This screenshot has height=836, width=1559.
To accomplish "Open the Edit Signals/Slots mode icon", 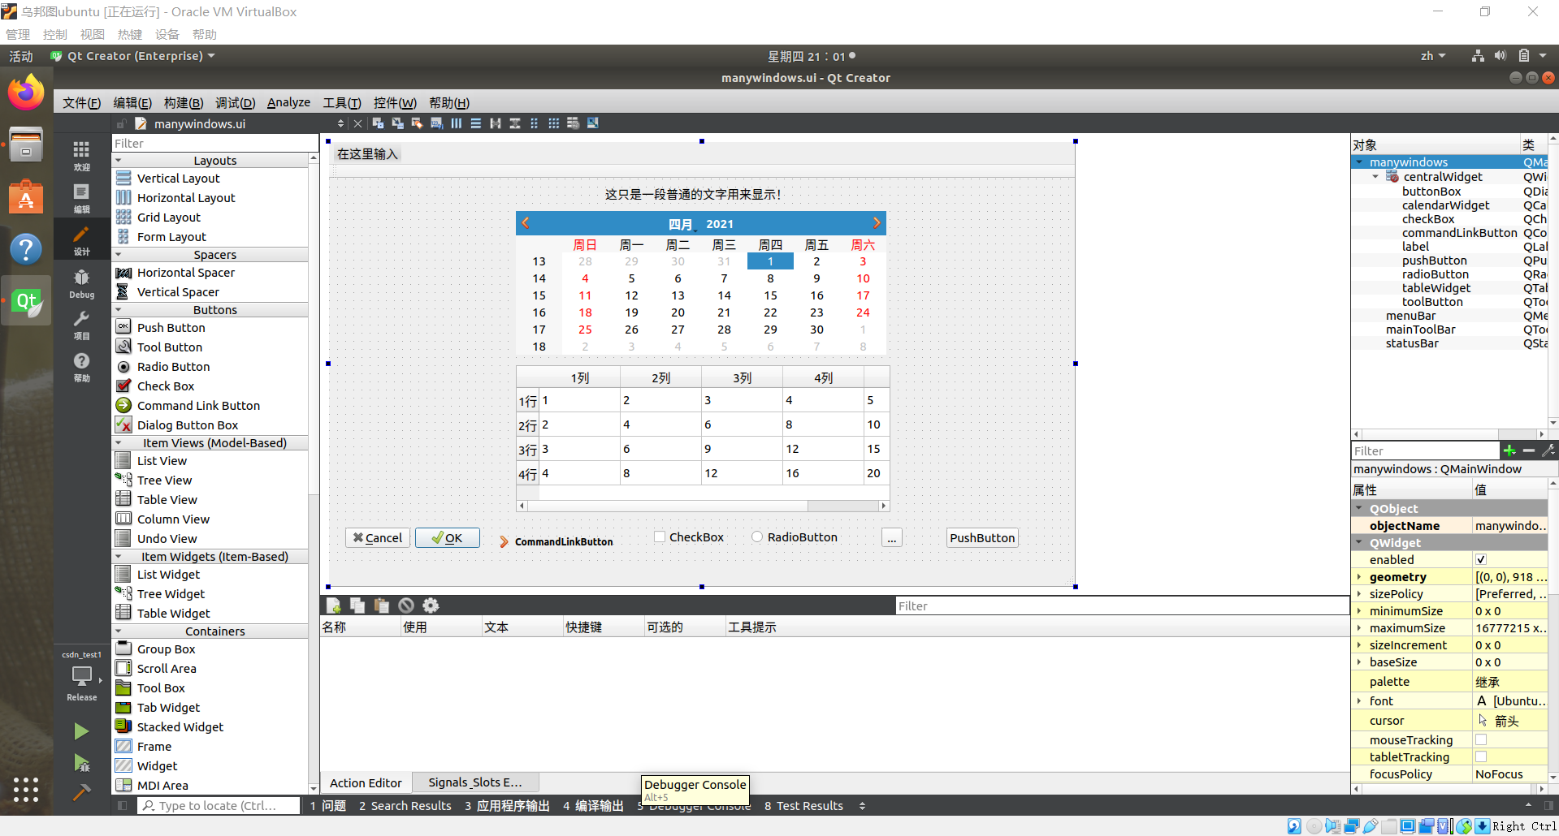I will click(x=396, y=123).
